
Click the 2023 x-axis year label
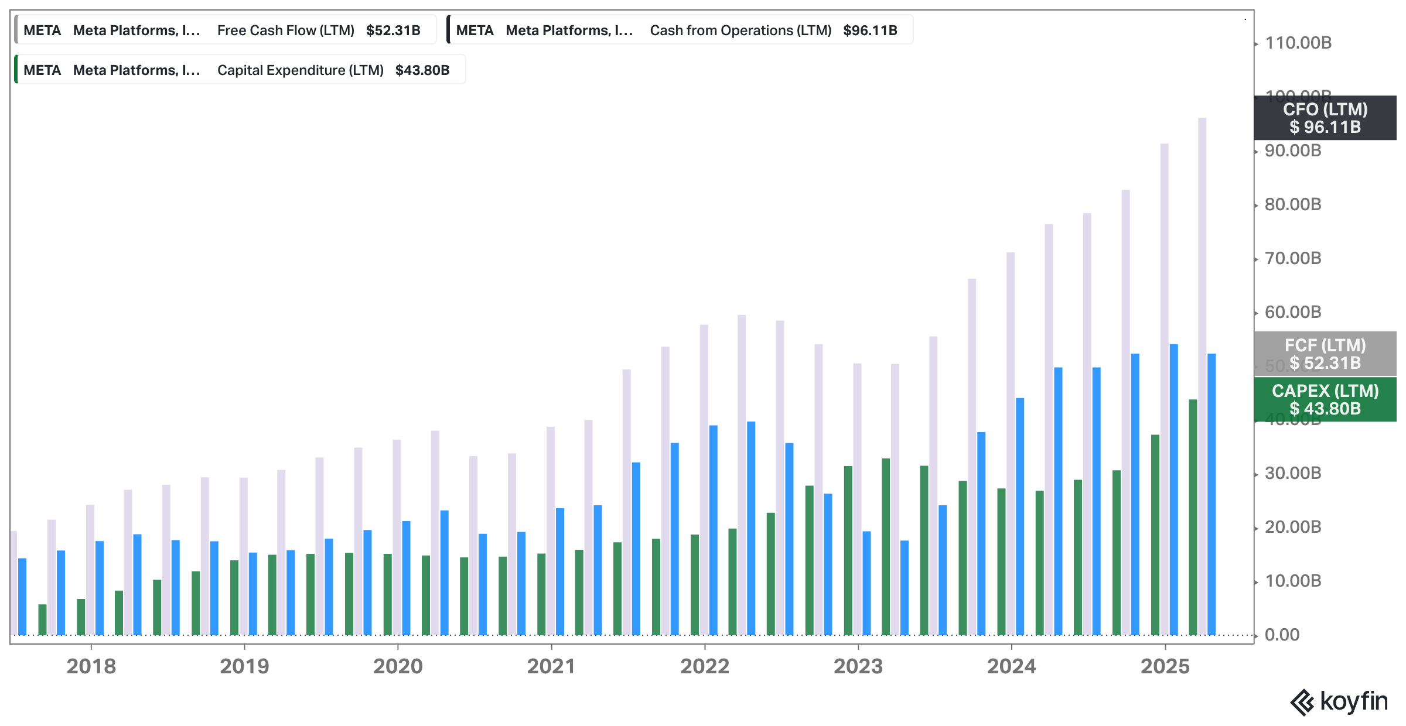click(x=858, y=666)
